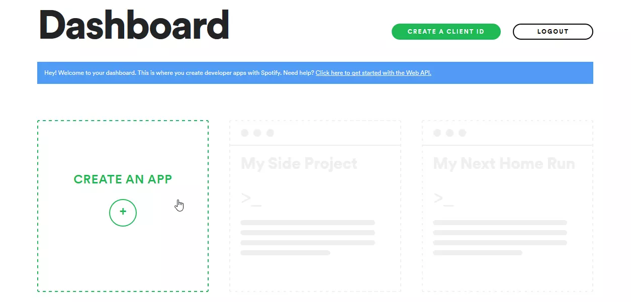Click third window dot on My Next Home Run

coord(462,133)
